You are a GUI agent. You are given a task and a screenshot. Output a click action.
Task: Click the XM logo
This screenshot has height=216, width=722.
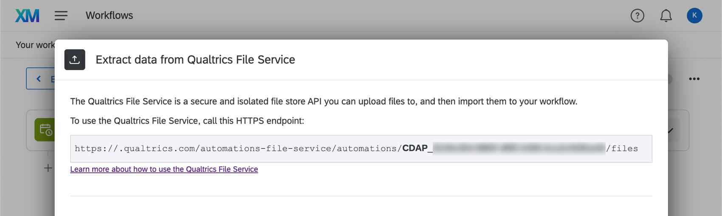click(27, 16)
